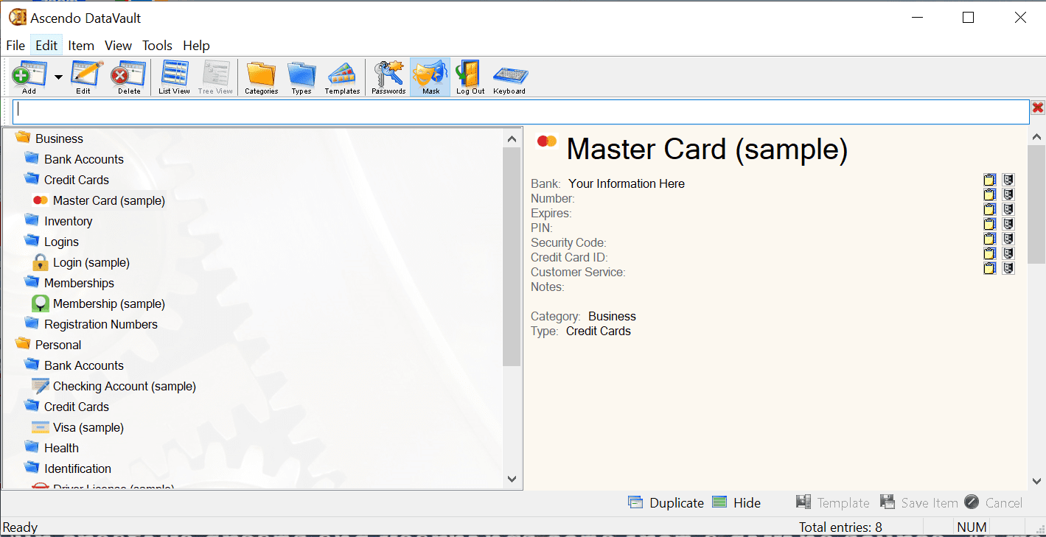Copy the Bank field to clipboard

tap(990, 180)
